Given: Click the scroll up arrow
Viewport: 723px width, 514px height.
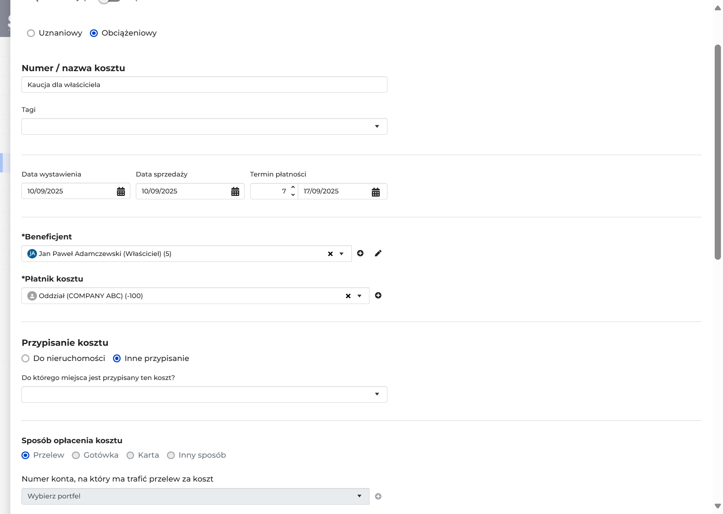Looking at the screenshot, I should (x=718, y=8).
